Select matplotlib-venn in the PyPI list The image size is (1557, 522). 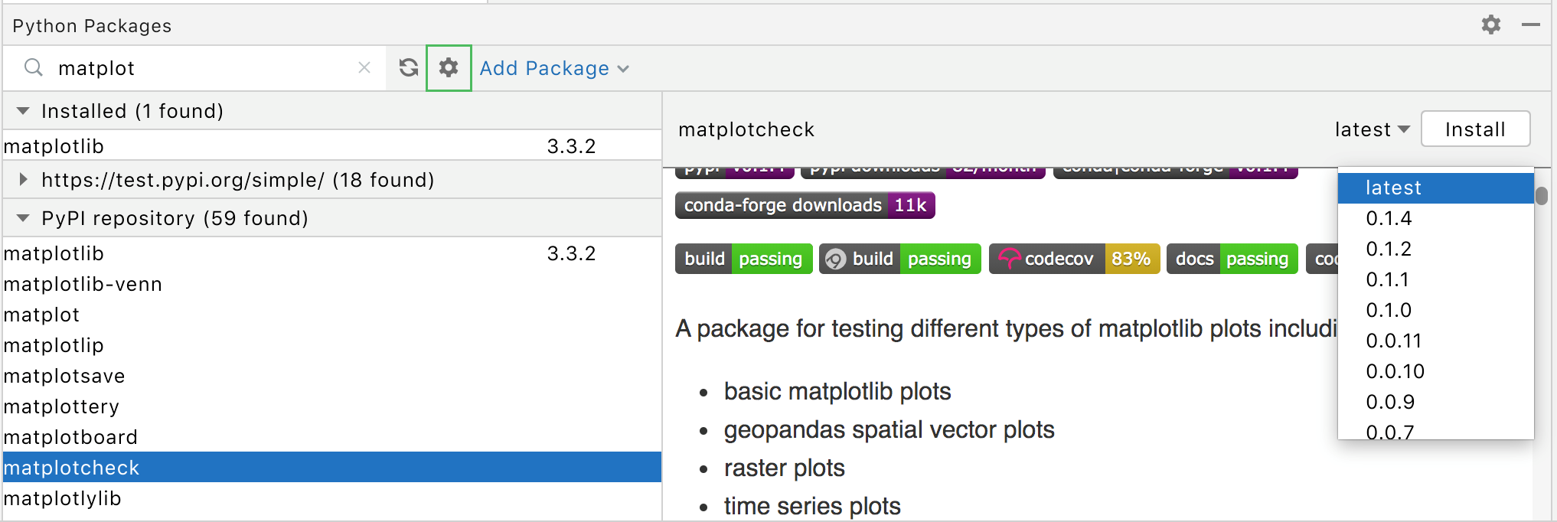click(x=83, y=284)
